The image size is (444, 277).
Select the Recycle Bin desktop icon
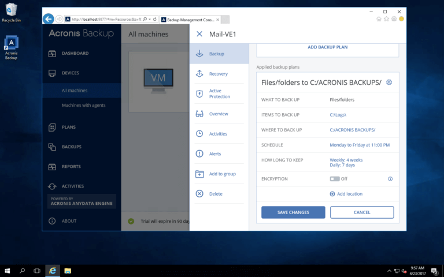pyautogui.click(x=12, y=13)
